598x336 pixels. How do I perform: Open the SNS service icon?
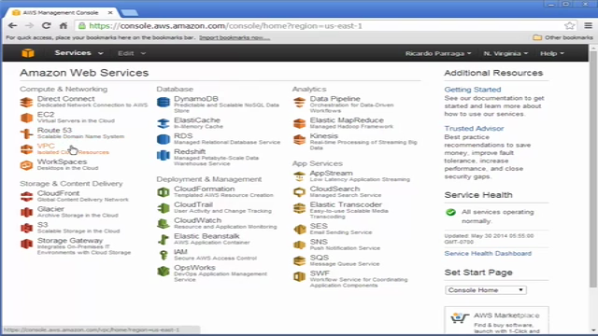pos(299,245)
